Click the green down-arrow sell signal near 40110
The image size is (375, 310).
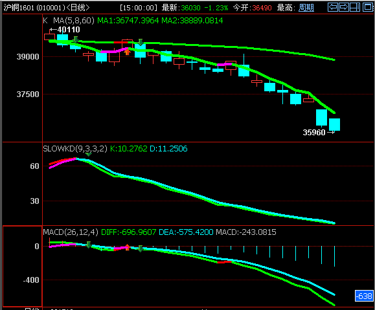[76, 39]
